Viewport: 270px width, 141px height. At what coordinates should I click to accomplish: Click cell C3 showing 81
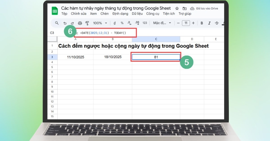pyautogui.click(x=156, y=57)
